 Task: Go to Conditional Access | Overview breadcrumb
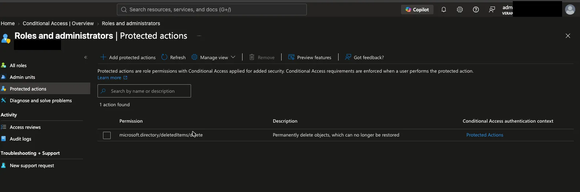point(58,23)
